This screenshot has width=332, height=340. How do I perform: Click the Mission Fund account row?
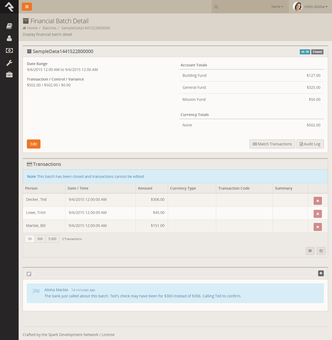click(252, 99)
